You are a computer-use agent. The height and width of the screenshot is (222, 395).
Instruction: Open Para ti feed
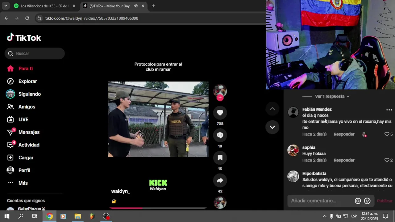(x=26, y=69)
